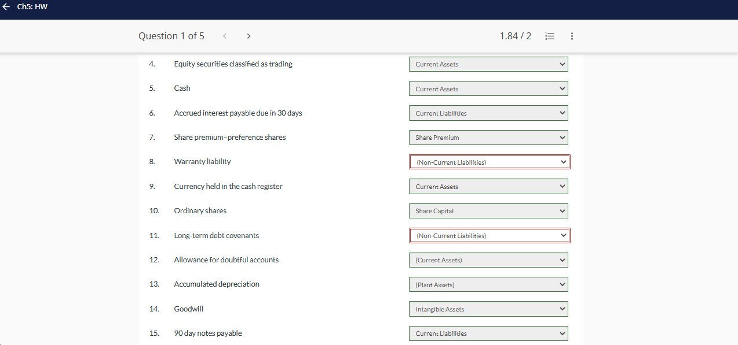Click the 1.84 / 2 score
Screen dimensions: 738x345
tap(516, 36)
